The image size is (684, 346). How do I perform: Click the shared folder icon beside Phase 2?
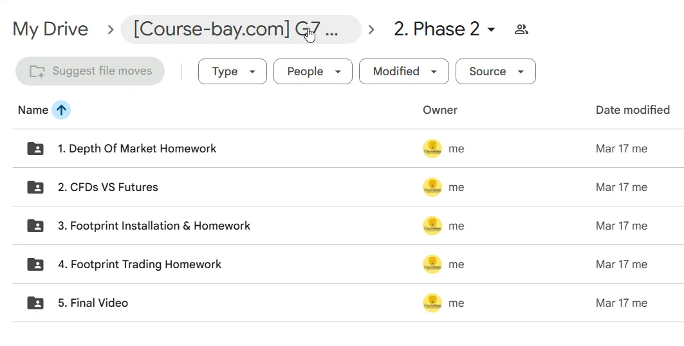521,29
